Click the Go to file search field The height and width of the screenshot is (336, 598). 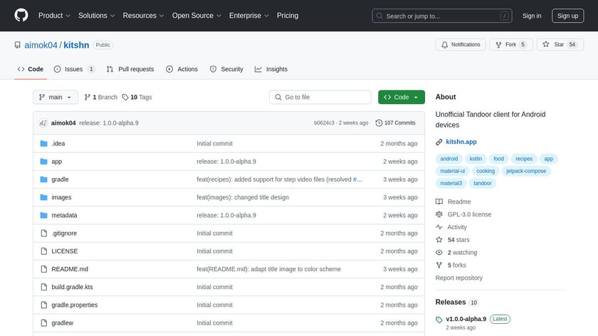(x=320, y=98)
